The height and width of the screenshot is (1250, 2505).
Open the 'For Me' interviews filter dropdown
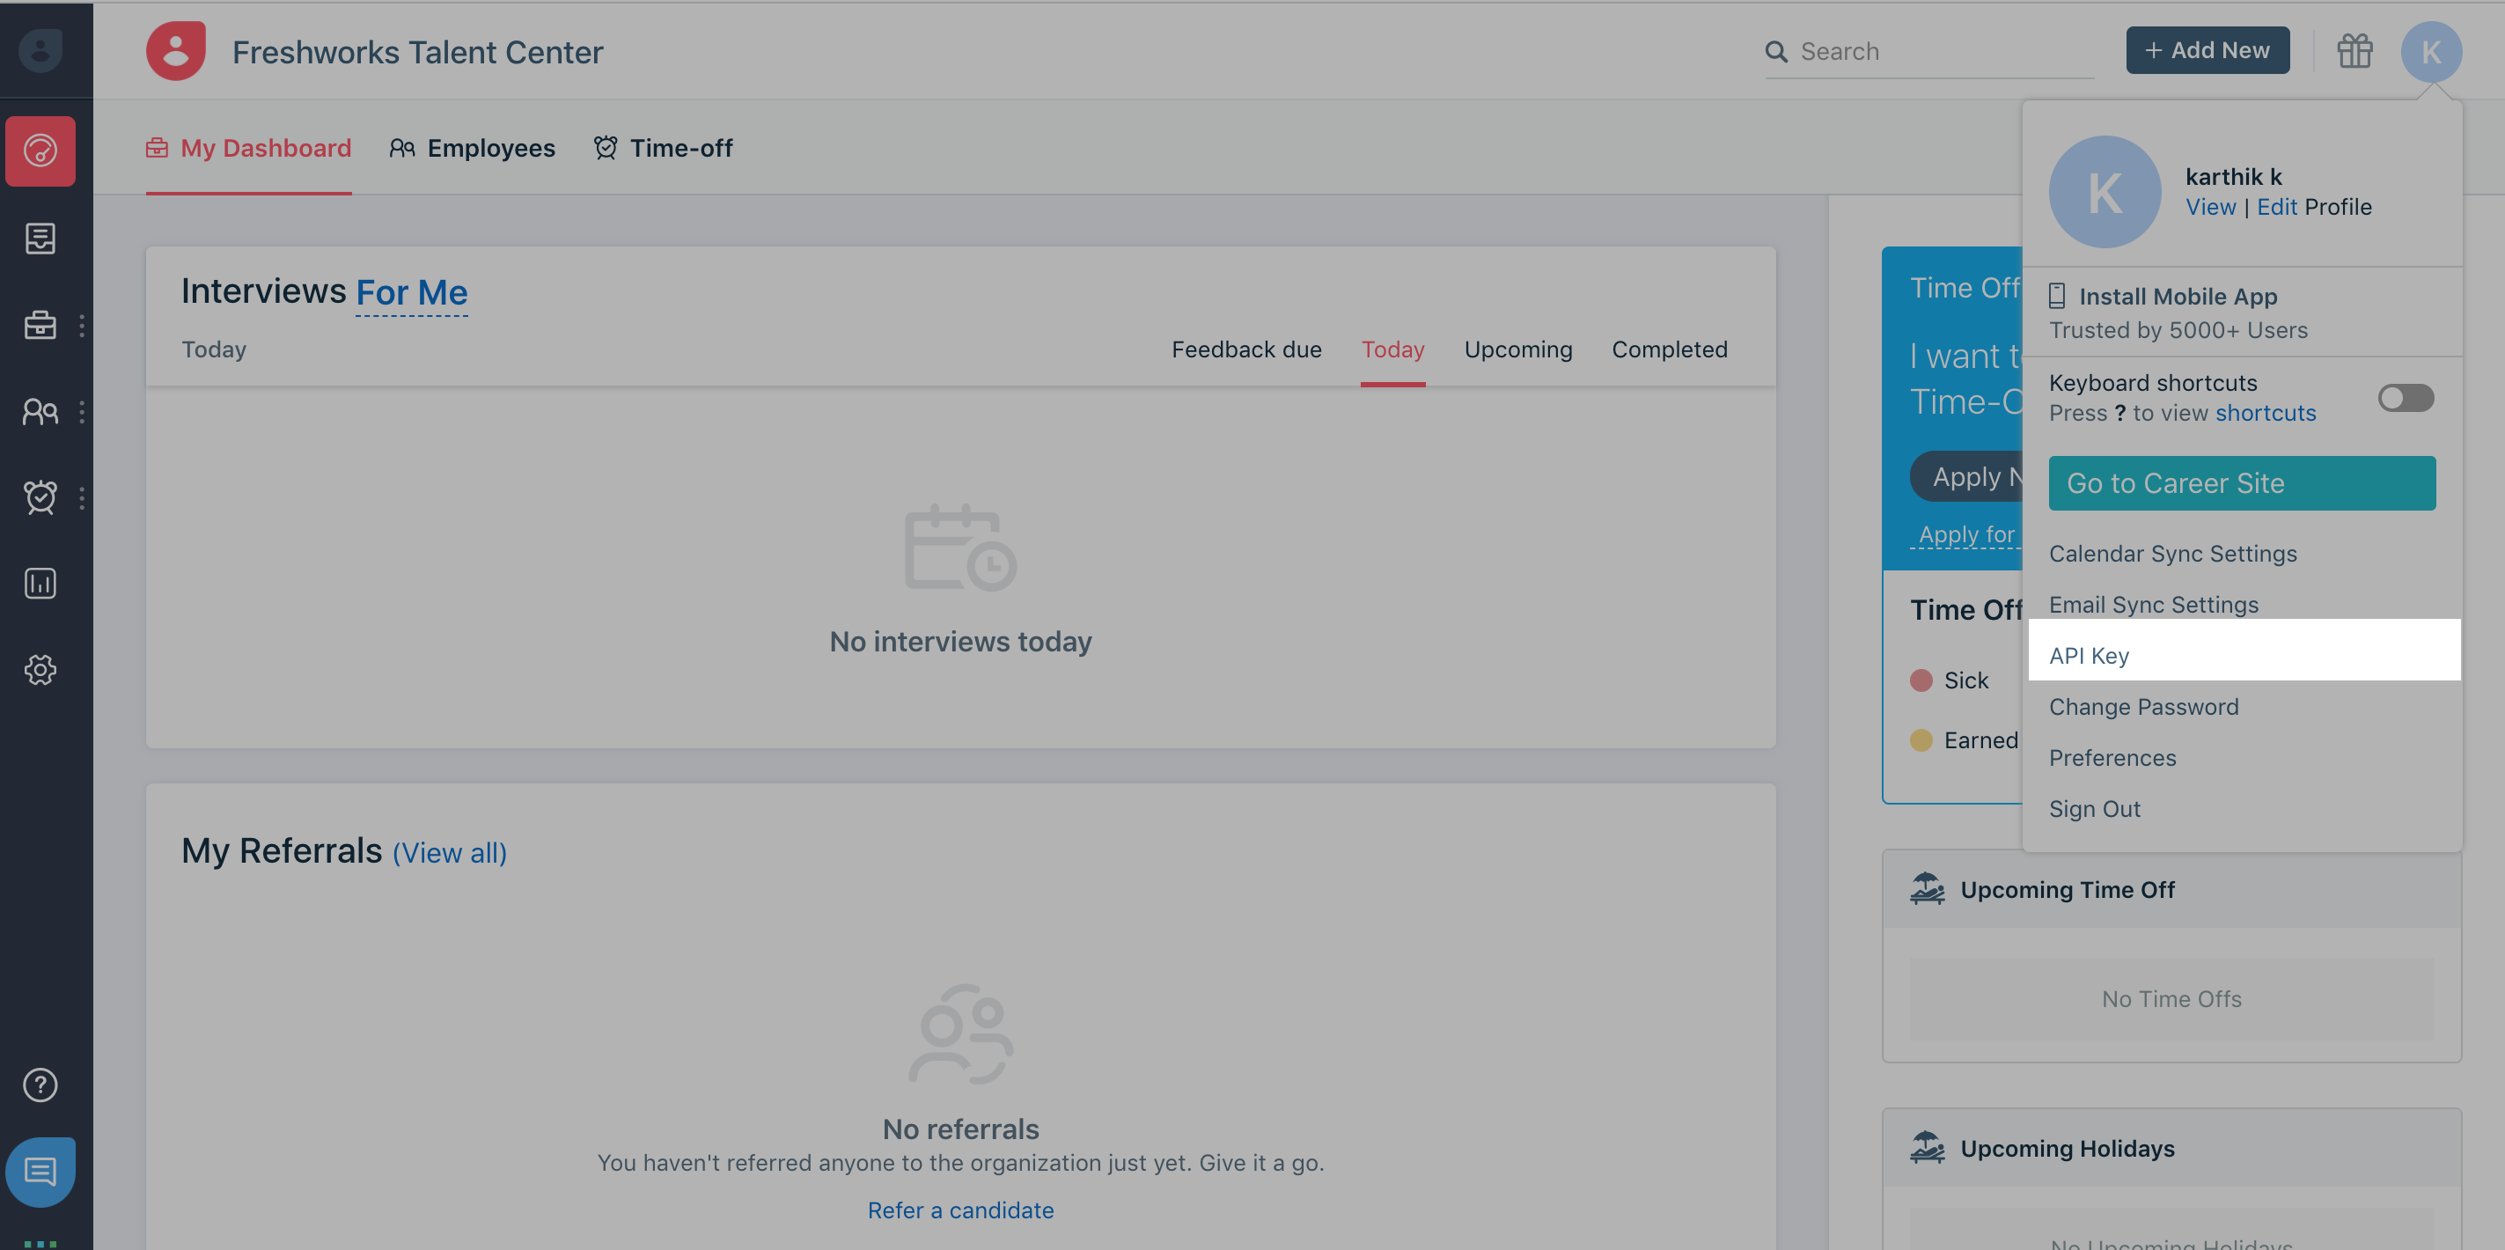click(411, 292)
